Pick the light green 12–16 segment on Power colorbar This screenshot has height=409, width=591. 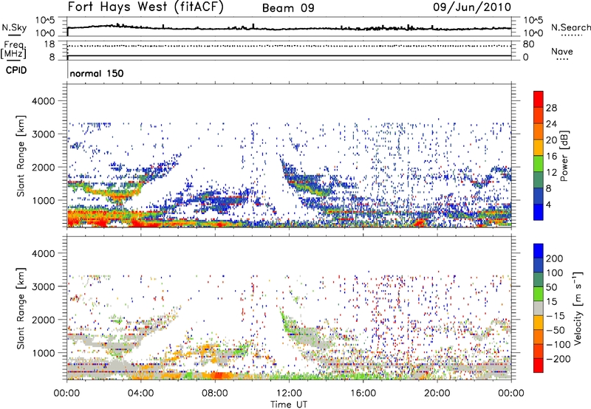click(539, 164)
